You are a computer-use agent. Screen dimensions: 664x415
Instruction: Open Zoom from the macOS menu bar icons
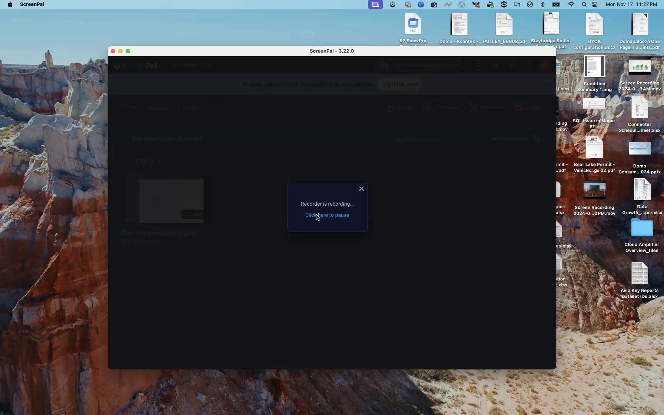click(421, 4)
